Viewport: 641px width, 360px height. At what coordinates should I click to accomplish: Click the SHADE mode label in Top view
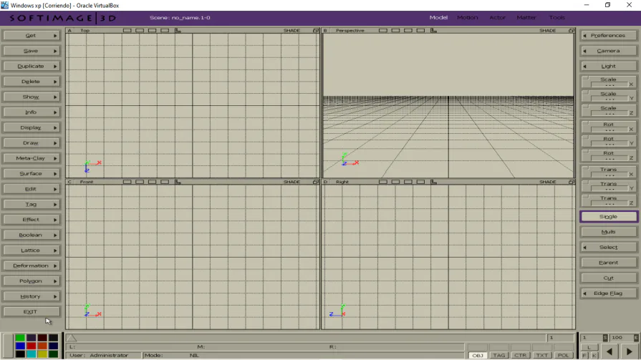coord(292,31)
